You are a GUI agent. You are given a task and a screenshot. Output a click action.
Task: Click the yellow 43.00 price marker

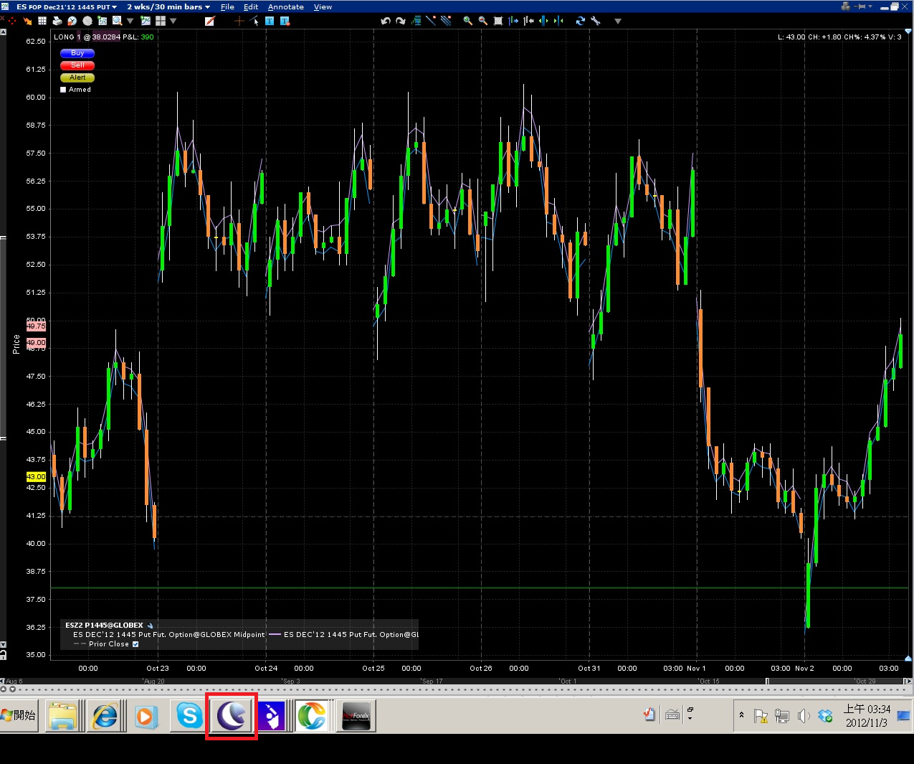point(36,476)
